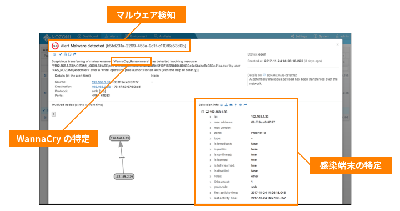
Task: Click the SIGN:MALWARE-DETECTED label text
Action: [x=282, y=76]
